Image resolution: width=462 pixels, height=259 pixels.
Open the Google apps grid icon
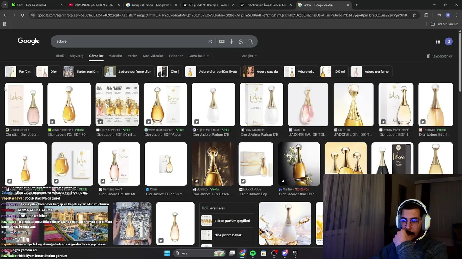438,41
